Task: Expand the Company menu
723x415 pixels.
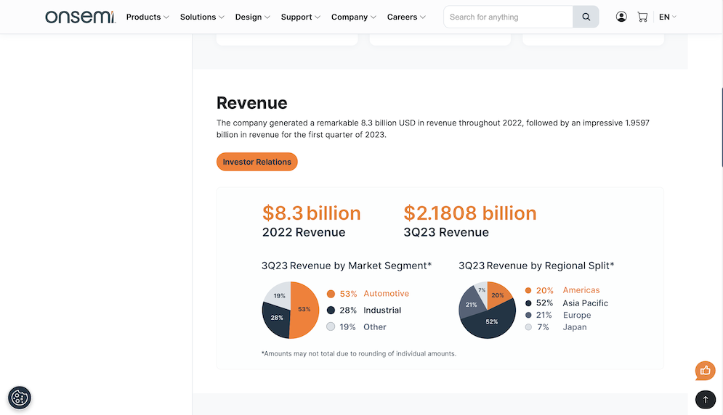Action: [x=354, y=17]
